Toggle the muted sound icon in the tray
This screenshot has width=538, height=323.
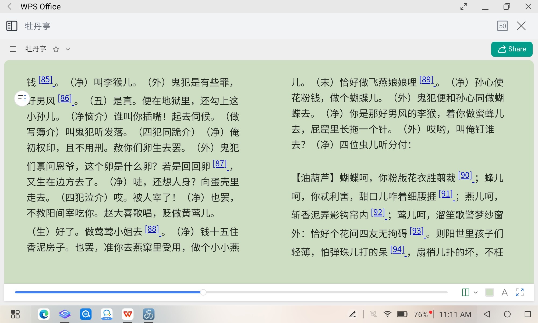[373, 314]
